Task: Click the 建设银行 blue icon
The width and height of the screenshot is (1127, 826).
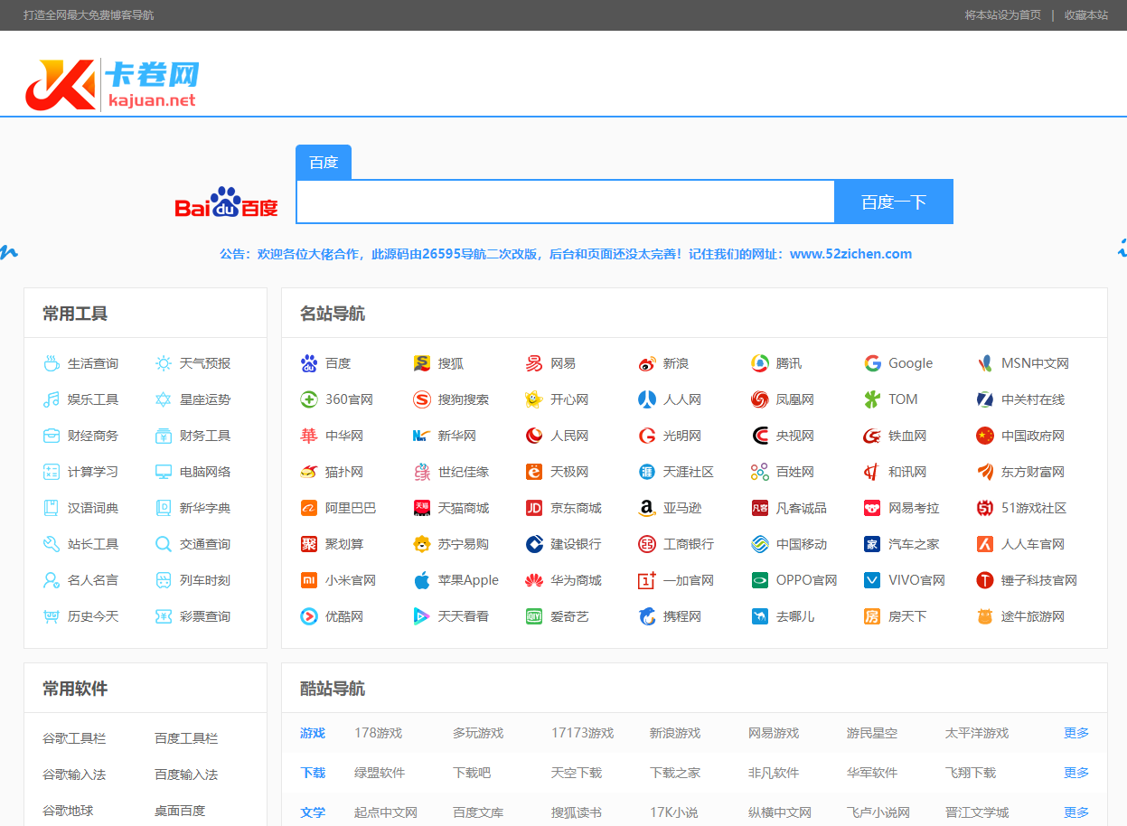Action: pos(534,544)
